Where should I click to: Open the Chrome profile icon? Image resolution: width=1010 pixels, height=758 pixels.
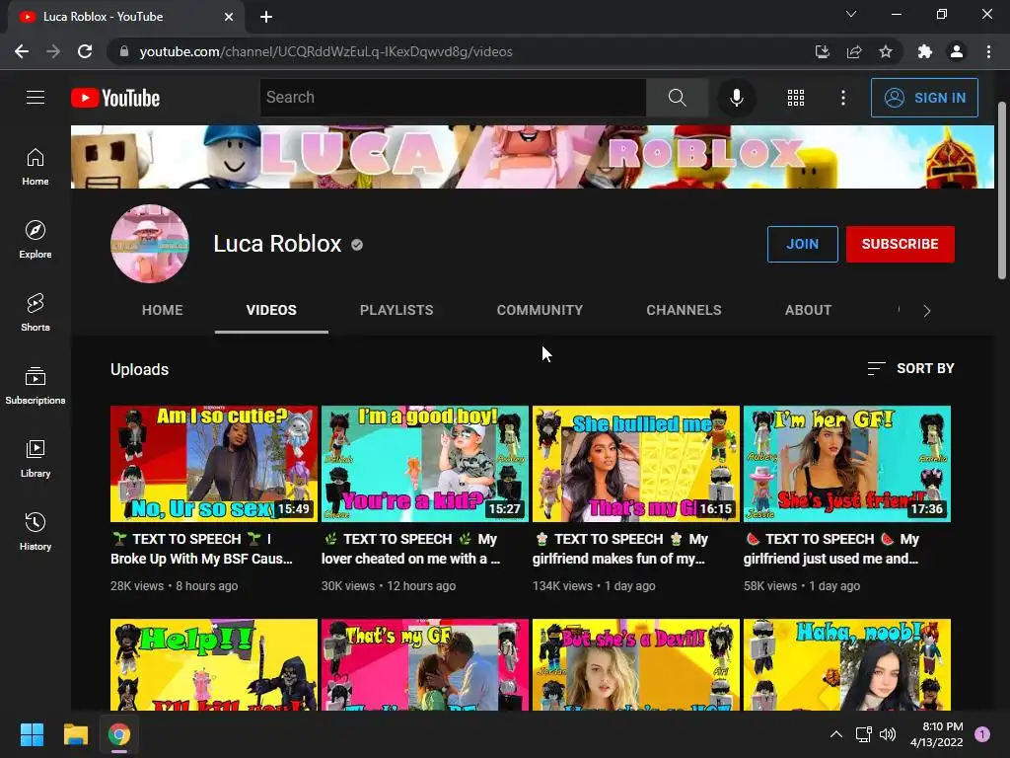point(957,51)
